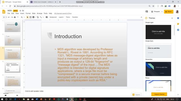This screenshot has width=181, height=101.
Task: Switch to grid view icon
Action: (x=17, y=95)
